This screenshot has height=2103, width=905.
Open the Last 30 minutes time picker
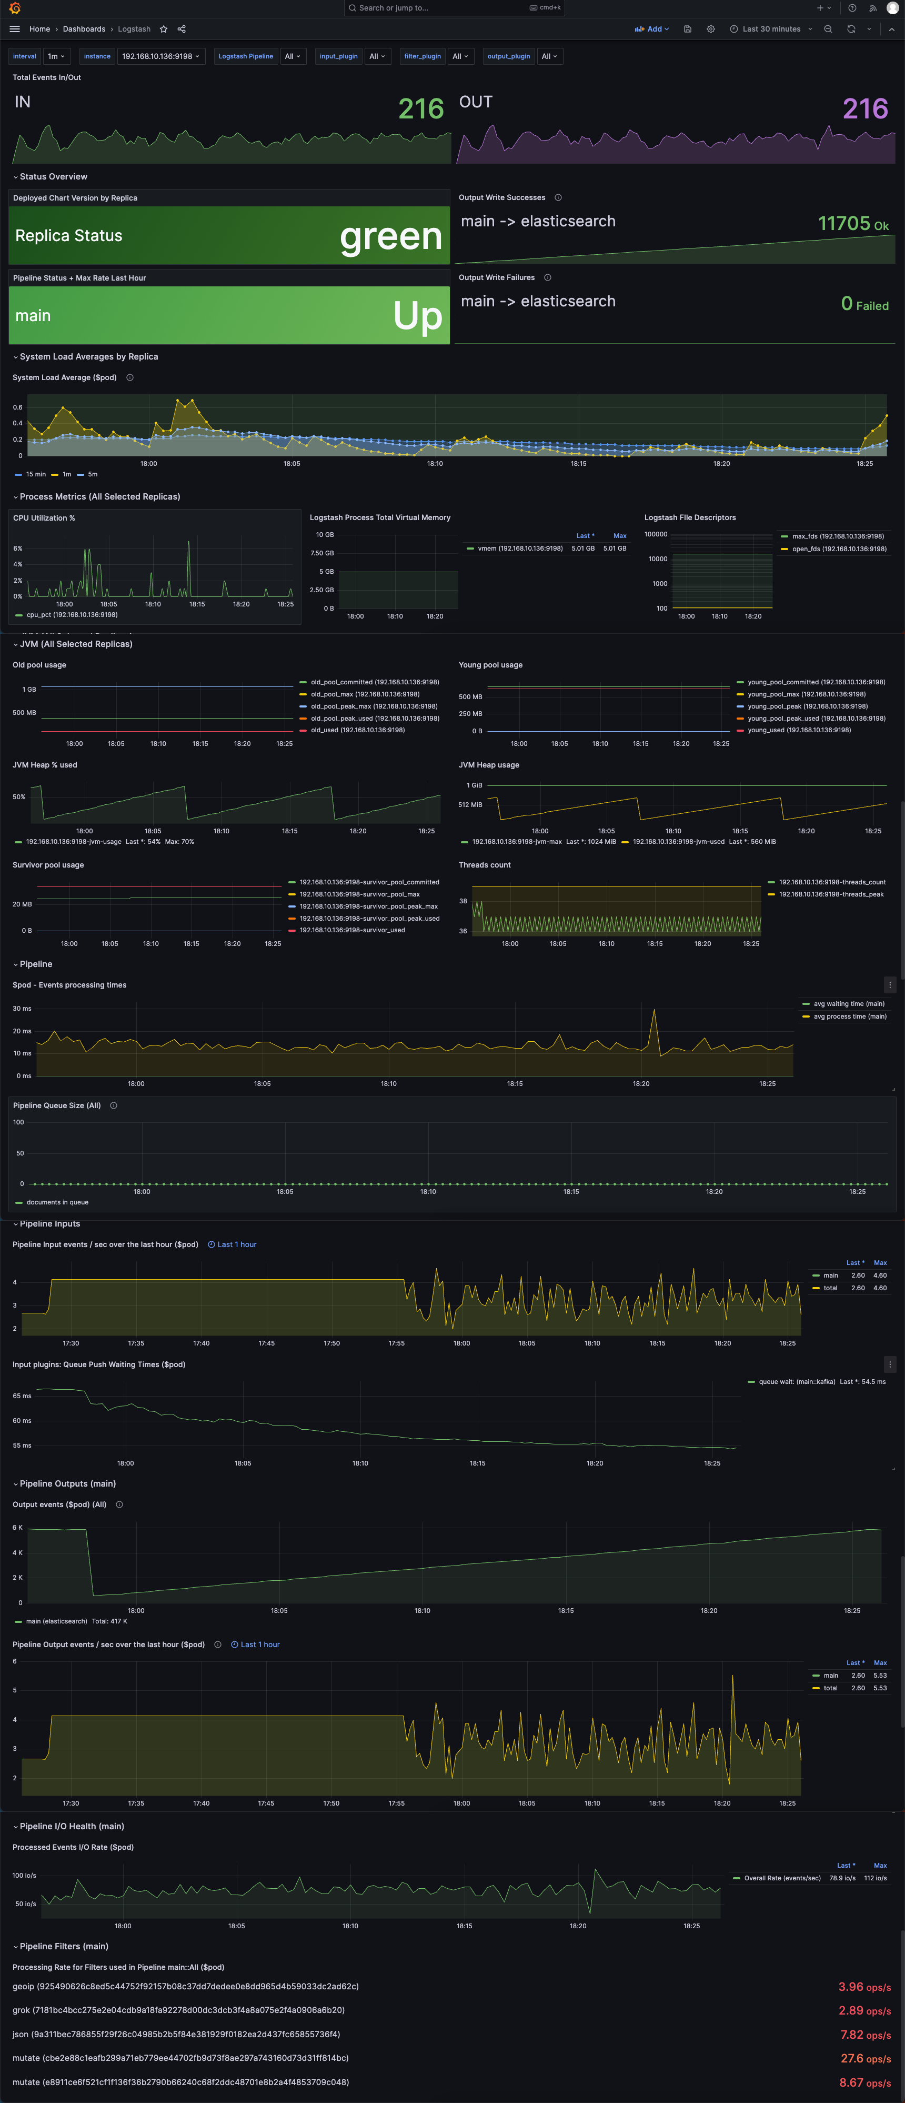click(771, 28)
